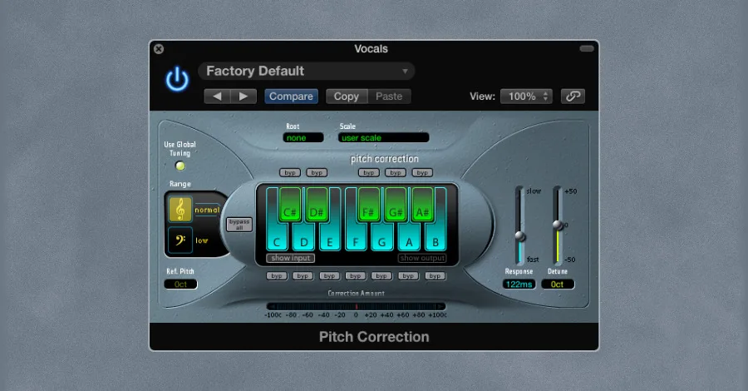Click the C key on keyboard
The image size is (748, 391).
pos(277,239)
